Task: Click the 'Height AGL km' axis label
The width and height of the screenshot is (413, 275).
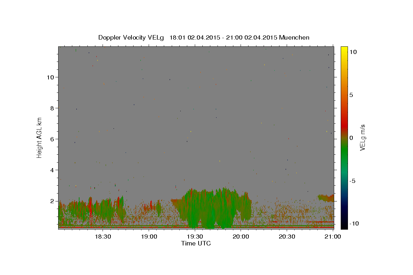Action: coord(40,137)
